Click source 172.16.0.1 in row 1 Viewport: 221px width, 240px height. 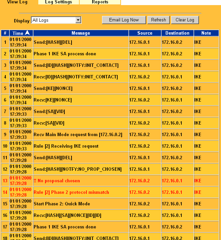(139, 42)
